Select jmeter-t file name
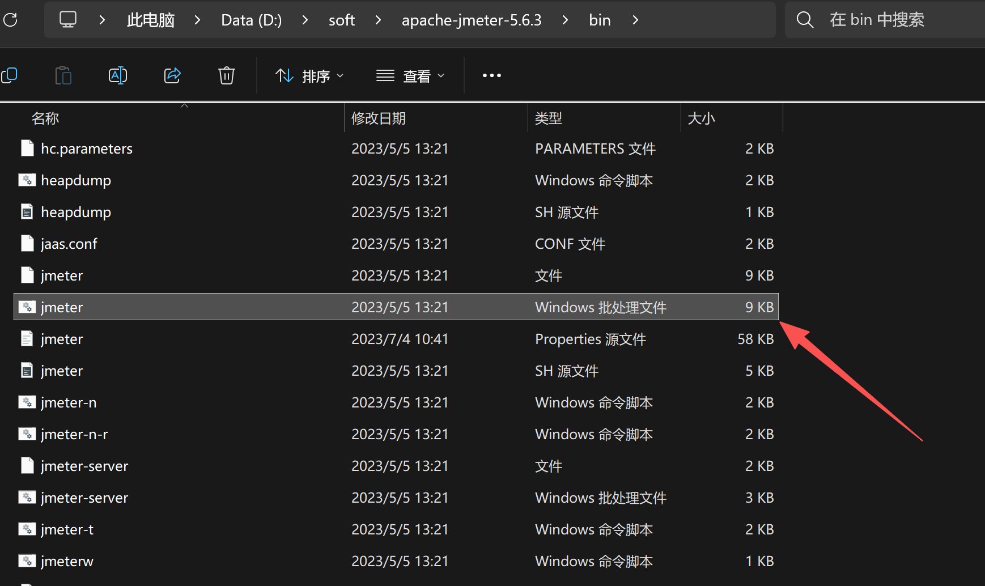985x586 pixels. 67,529
